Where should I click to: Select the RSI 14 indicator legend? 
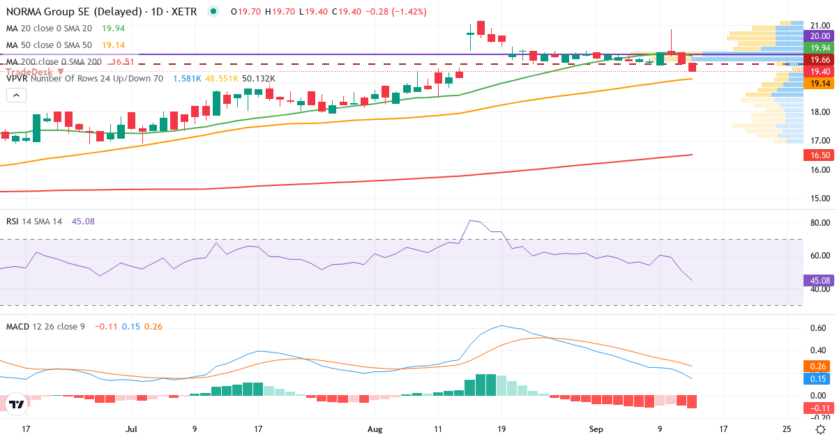34,221
